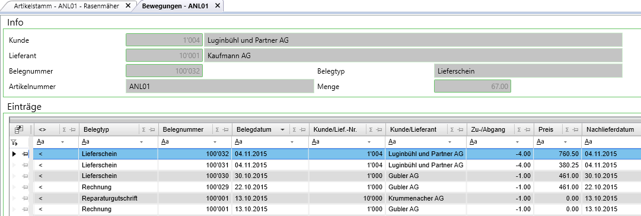Open the <> column filter dropdown arrow
The image size is (641, 216).
(x=62, y=142)
